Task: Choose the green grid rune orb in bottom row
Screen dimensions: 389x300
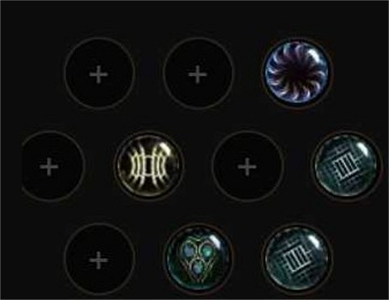Action: click(297, 259)
